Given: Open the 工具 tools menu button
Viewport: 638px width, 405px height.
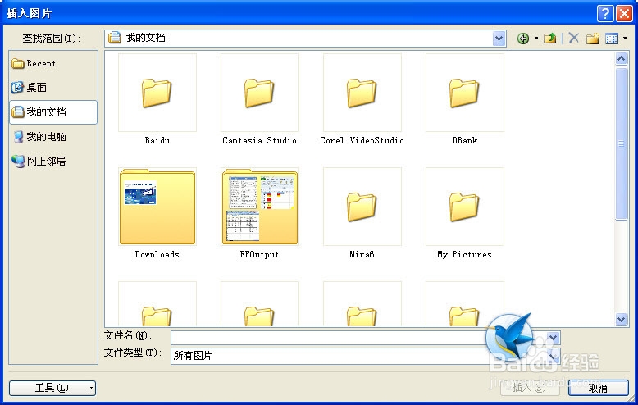Looking at the screenshot, I should (52, 388).
